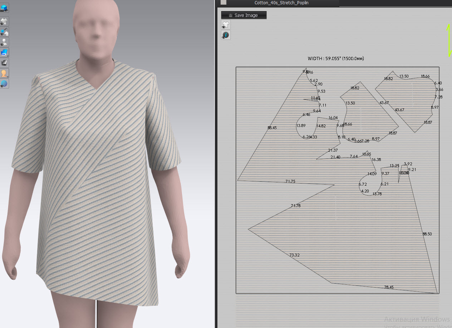Click the 88.50 edge measurement
Image resolution: width=452 pixels, height=328 pixels.
[427, 234]
